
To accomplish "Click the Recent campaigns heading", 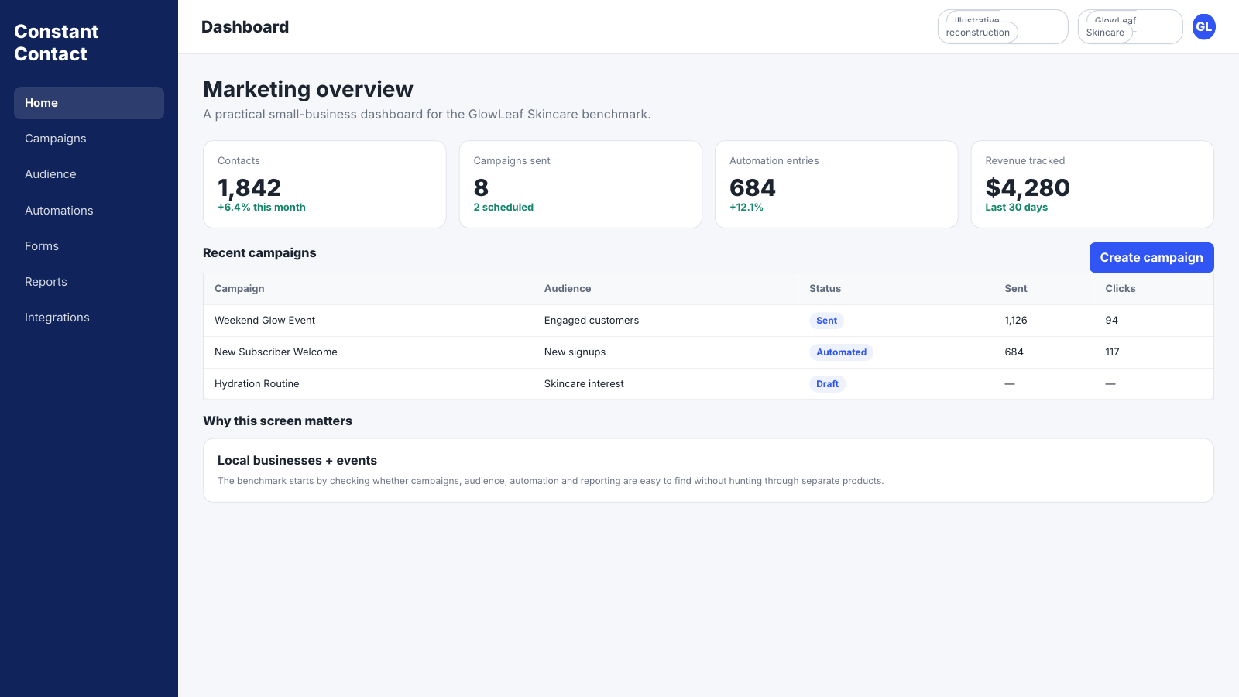I will click(259, 253).
